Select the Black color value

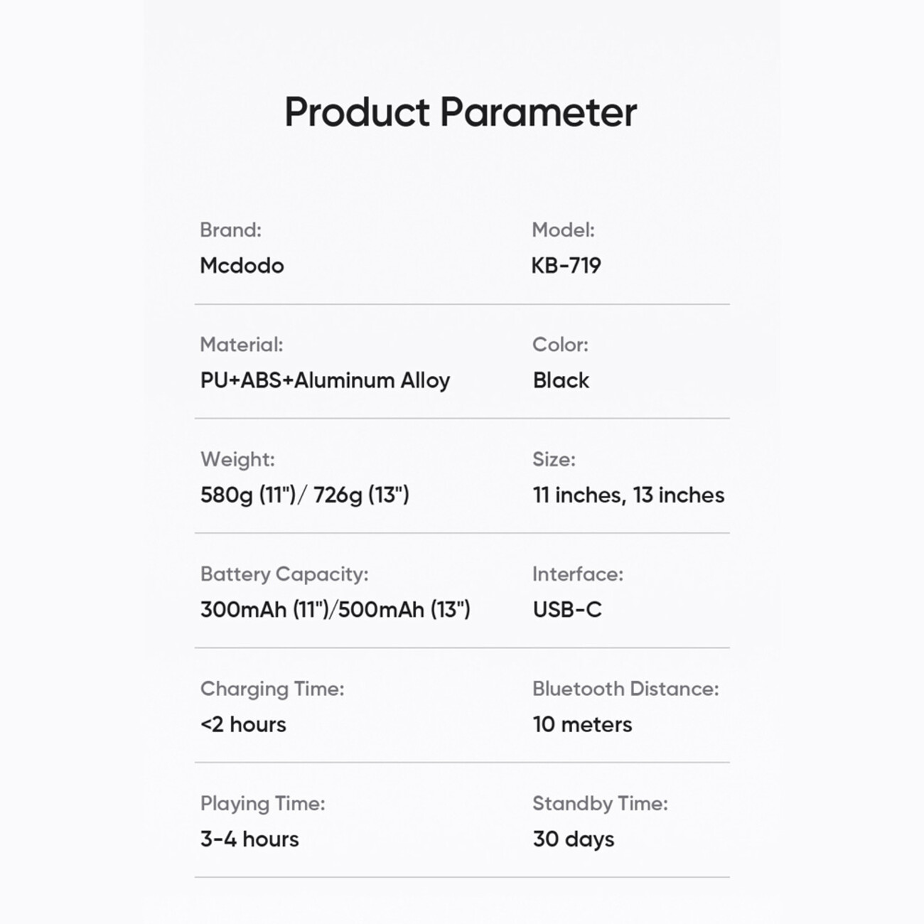tap(561, 380)
